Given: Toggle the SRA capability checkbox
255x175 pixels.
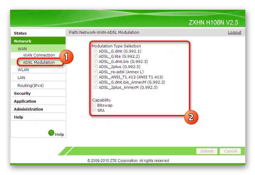Looking at the screenshot, I should click(x=94, y=110).
